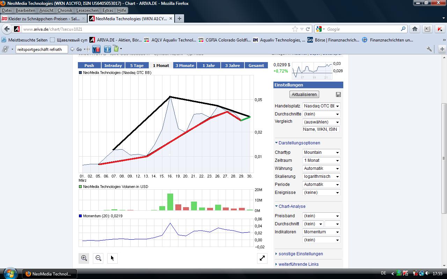Switch chart to the Intraday tab
Viewport: 447px width, 279px height.
113,66
